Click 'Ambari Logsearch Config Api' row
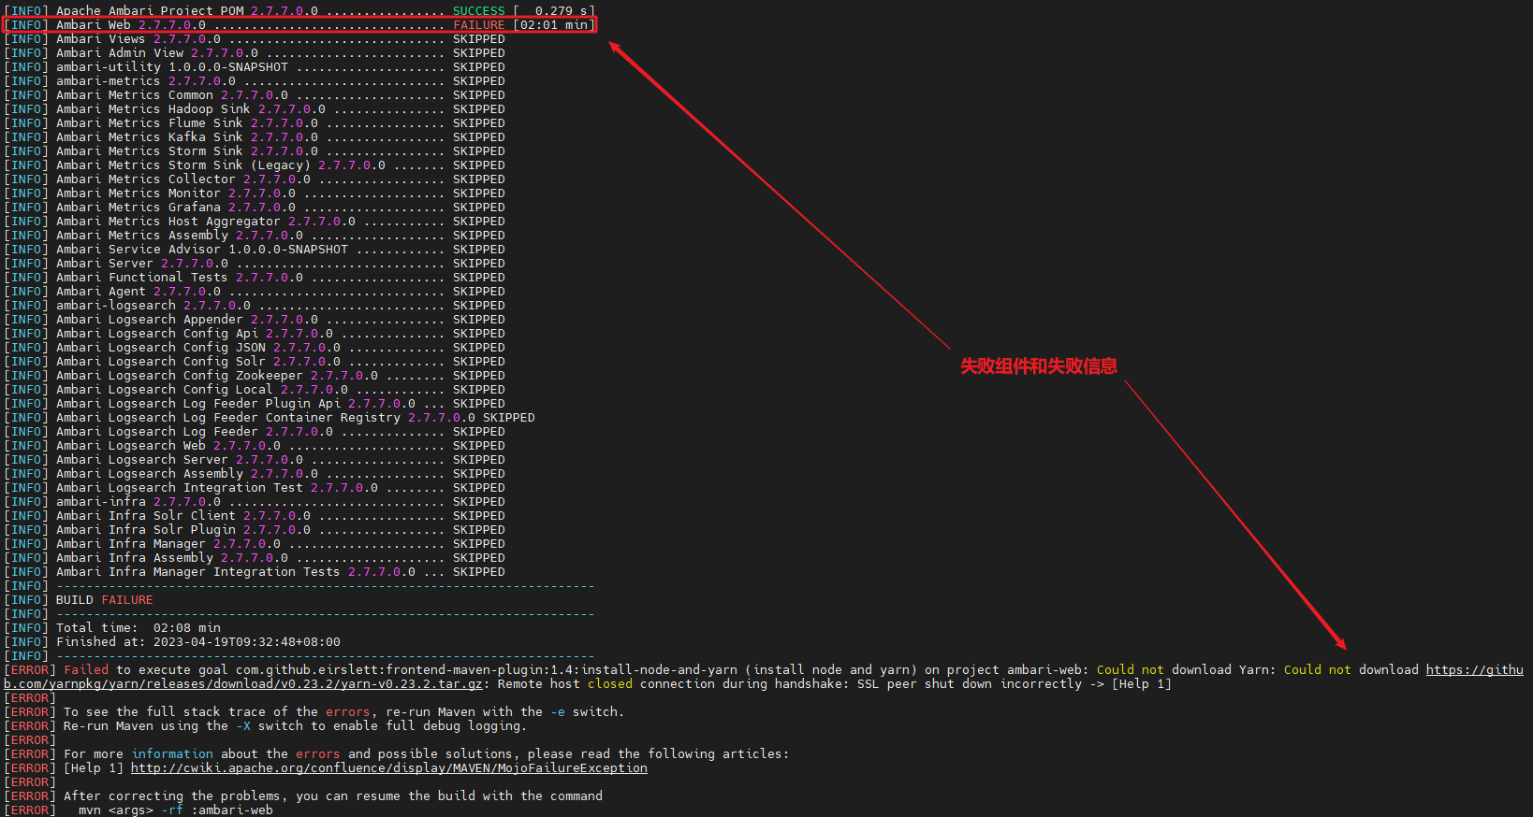Image resolution: width=1533 pixels, height=817 pixels. click(x=255, y=334)
